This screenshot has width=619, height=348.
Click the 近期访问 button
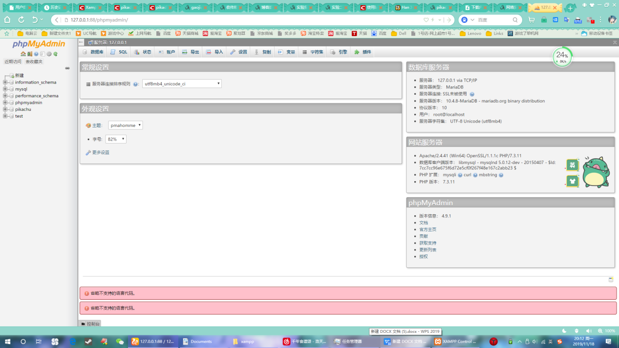(13, 62)
